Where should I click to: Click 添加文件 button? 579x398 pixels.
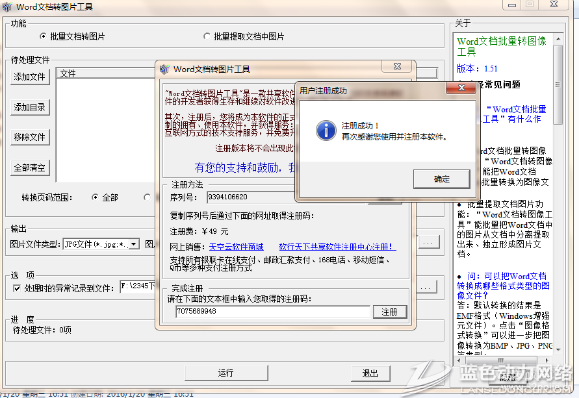(x=30, y=77)
